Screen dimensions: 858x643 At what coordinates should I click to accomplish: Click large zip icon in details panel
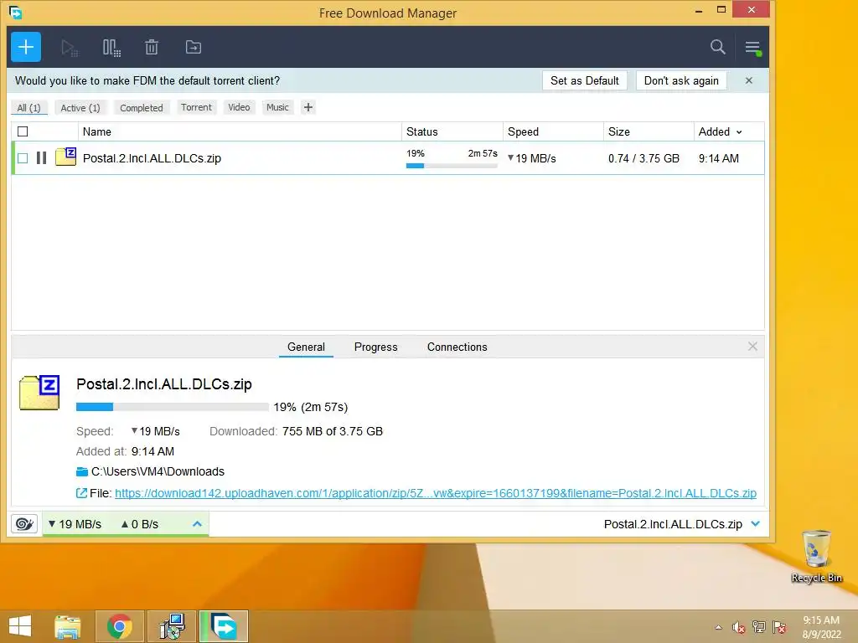click(39, 392)
